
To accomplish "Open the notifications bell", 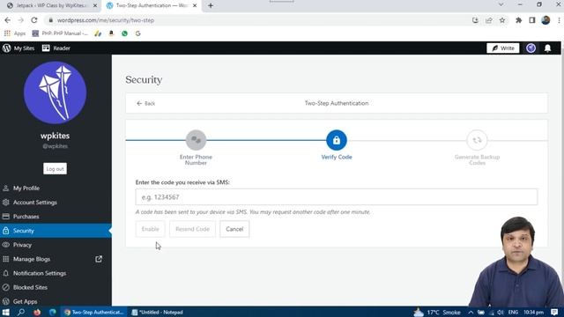I will [x=547, y=48].
